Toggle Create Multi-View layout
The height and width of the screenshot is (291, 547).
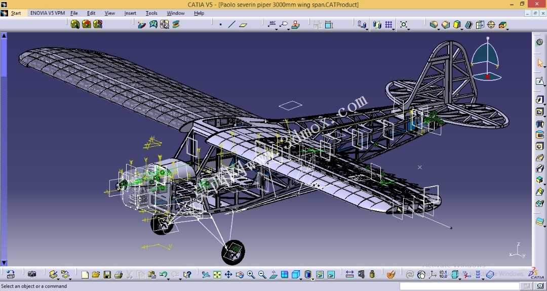click(284, 275)
